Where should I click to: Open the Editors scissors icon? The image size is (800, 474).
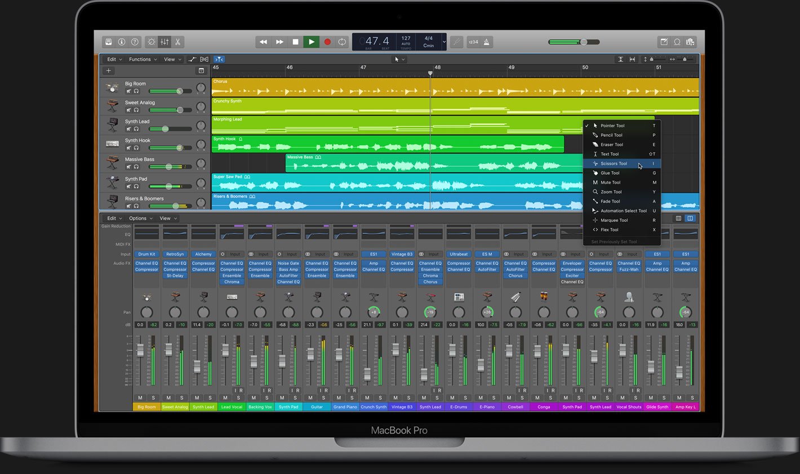[x=177, y=42]
